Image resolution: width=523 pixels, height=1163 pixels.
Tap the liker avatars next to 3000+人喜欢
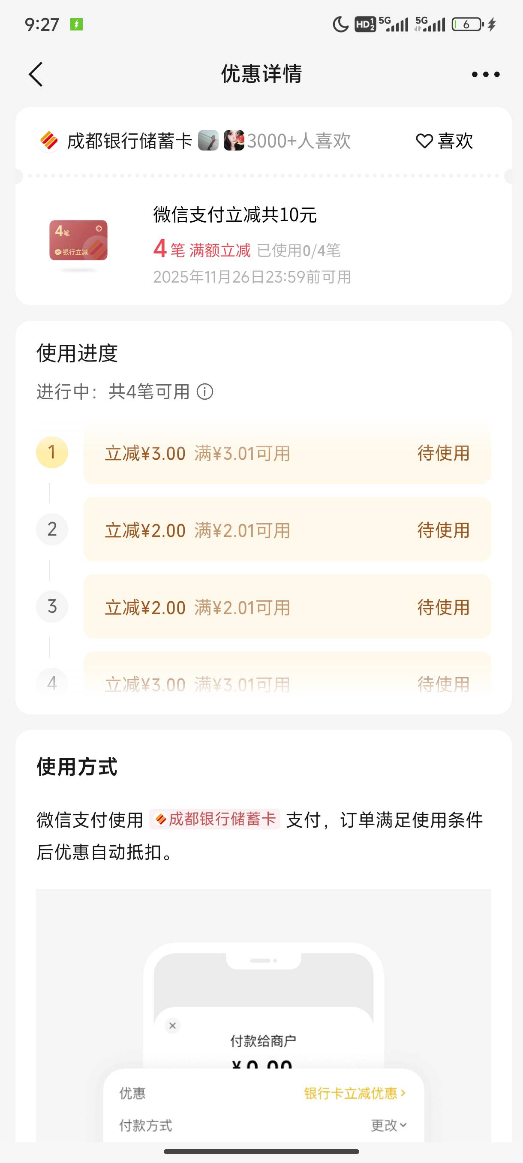coord(221,140)
